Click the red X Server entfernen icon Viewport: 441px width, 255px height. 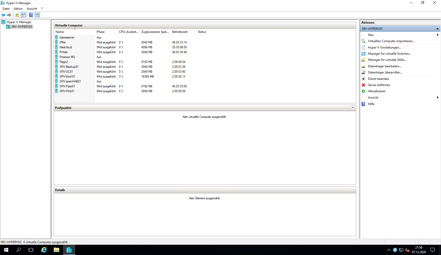[x=363, y=85]
